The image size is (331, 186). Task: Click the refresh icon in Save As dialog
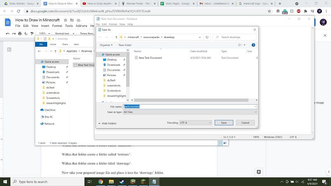pyautogui.click(x=207, y=37)
